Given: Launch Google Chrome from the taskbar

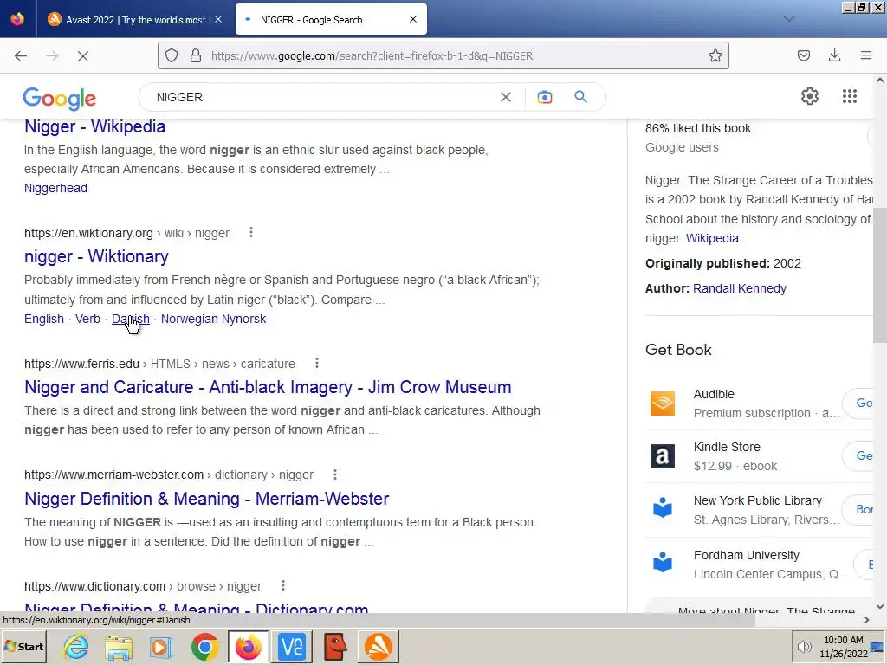Looking at the screenshot, I should click(x=204, y=647).
